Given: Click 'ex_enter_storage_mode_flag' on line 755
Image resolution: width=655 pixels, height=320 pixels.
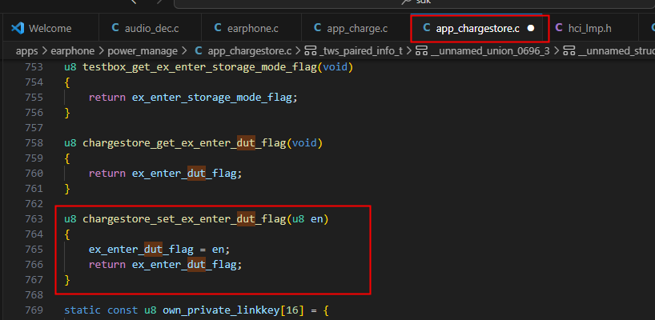Looking at the screenshot, I should 212,98.
